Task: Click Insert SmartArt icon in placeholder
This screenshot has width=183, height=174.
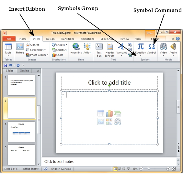Action: click(x=118, y=114)
